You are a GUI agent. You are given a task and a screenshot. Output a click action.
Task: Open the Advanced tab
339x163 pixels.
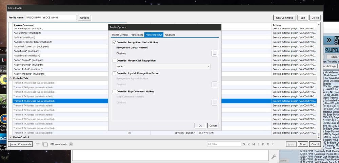point(170,35)
